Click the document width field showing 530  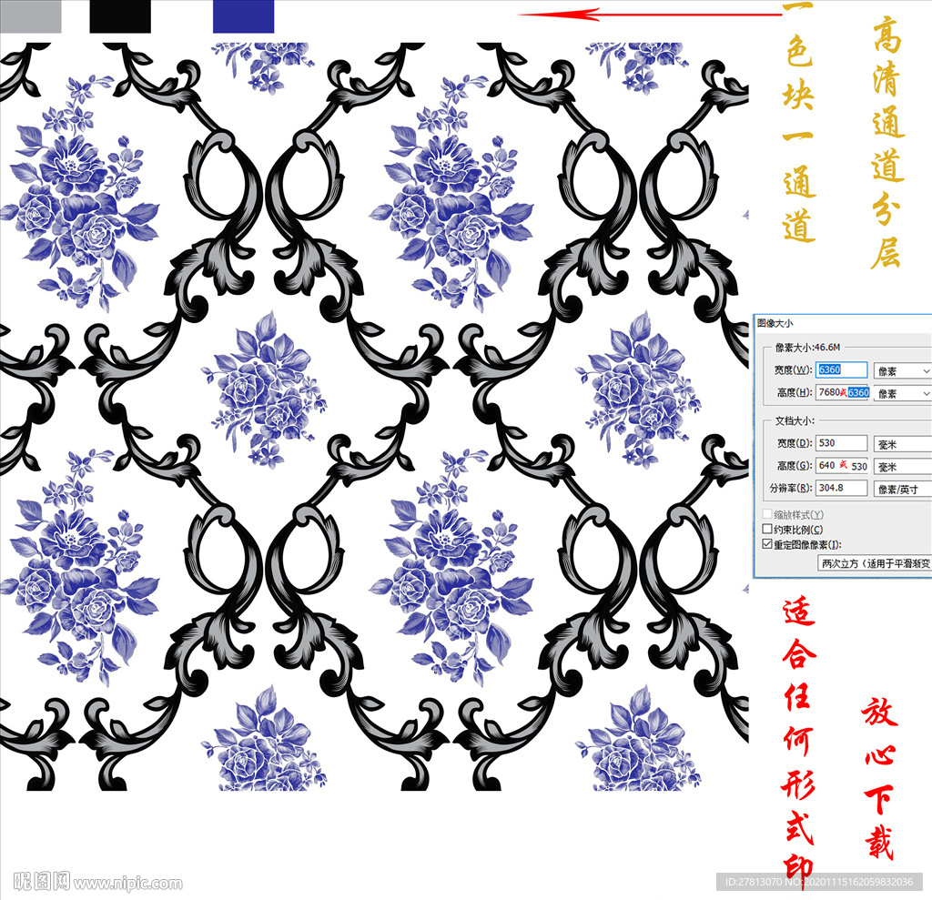(x=841, y=443)
